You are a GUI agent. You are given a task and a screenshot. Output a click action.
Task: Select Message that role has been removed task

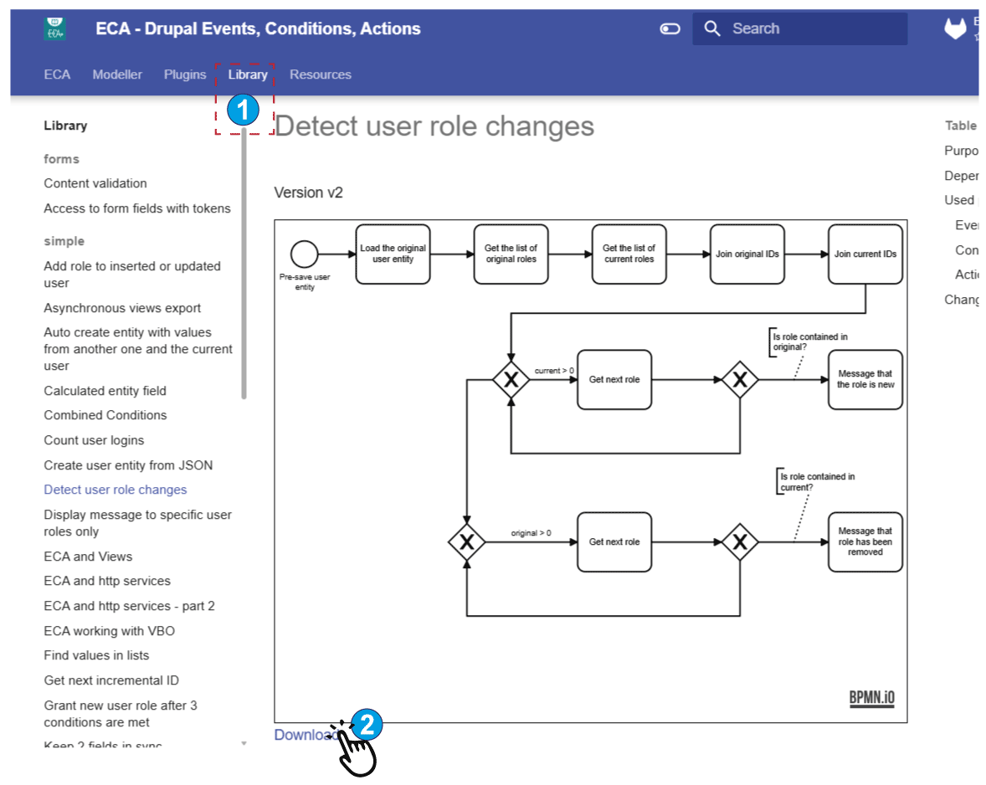click(x=866, y=541)
